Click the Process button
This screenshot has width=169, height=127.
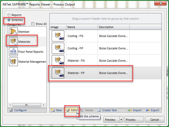134,120
